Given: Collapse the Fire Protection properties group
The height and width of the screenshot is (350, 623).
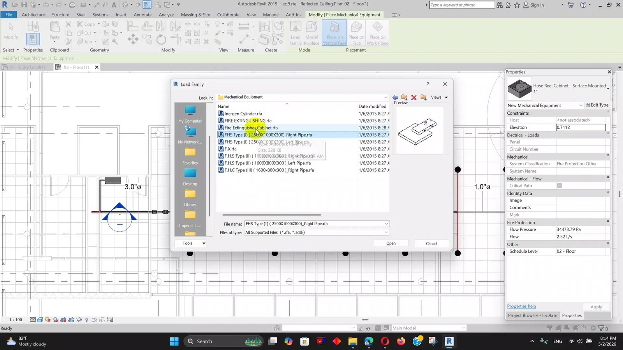Looking at the screenshot, I should (608, 221).
